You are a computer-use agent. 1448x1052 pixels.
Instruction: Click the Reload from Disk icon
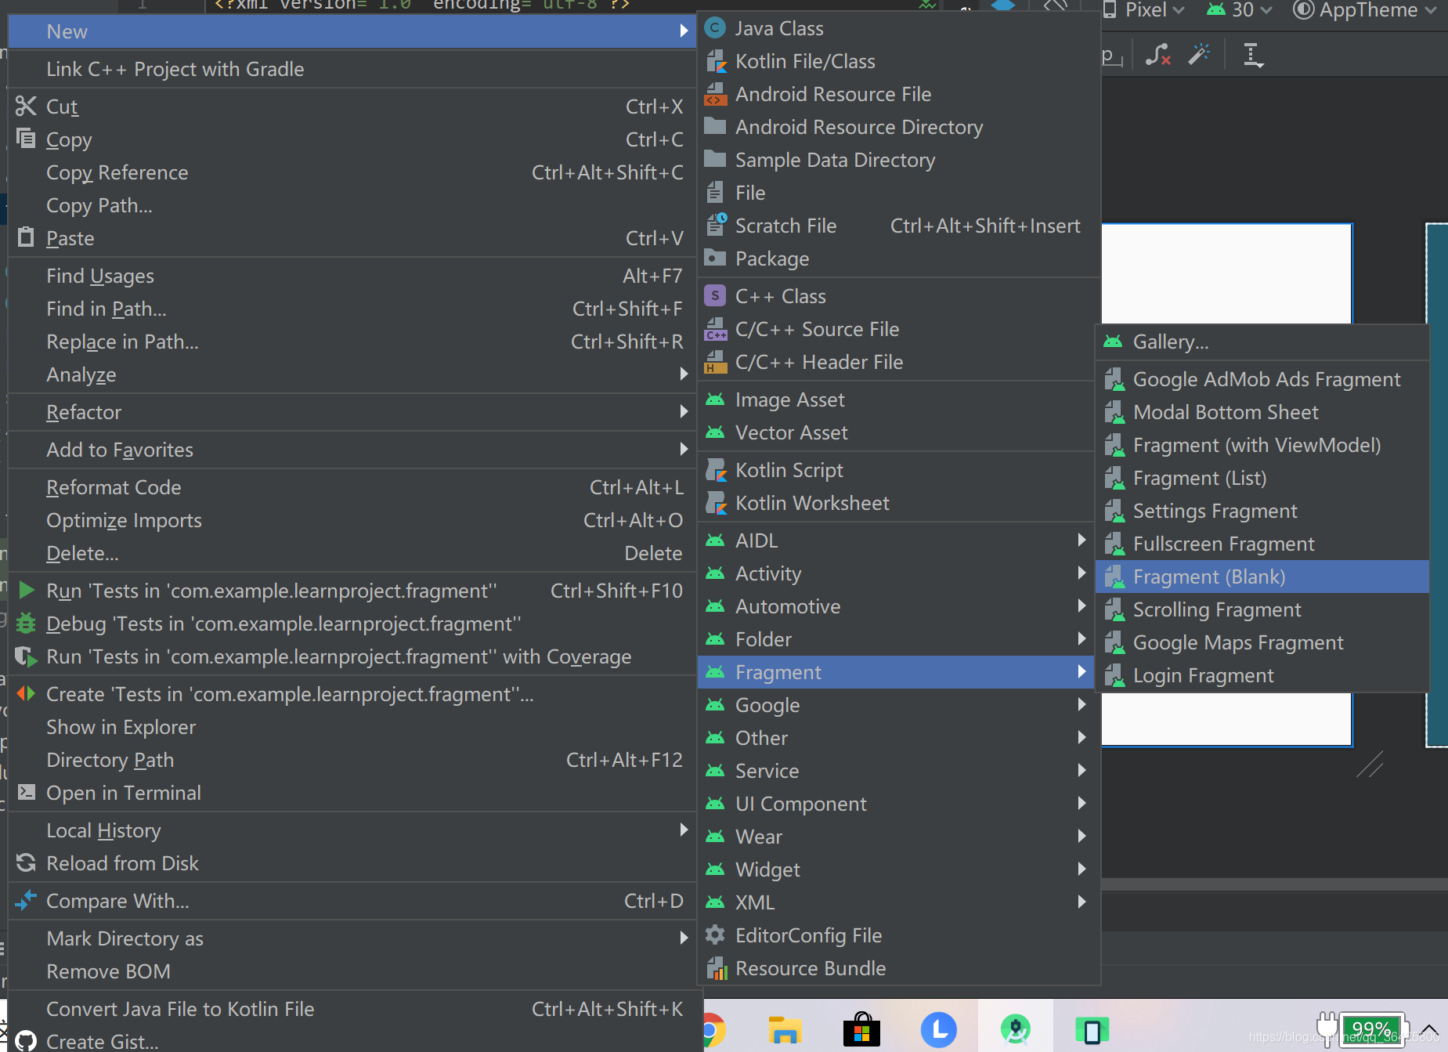26,862
